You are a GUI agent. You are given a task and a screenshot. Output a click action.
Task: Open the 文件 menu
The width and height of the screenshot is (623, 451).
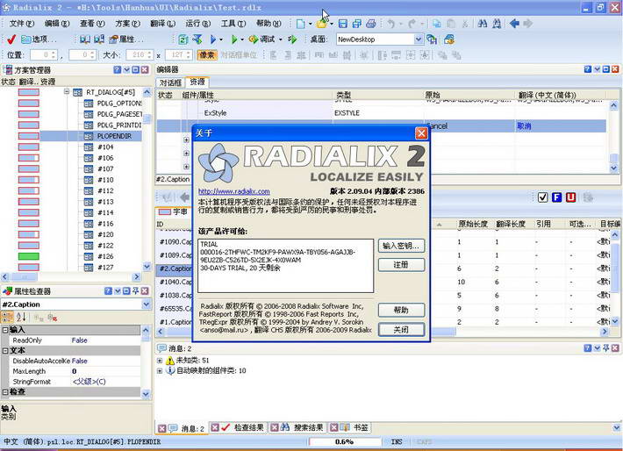pyautogui.click(x=22, y=24)
